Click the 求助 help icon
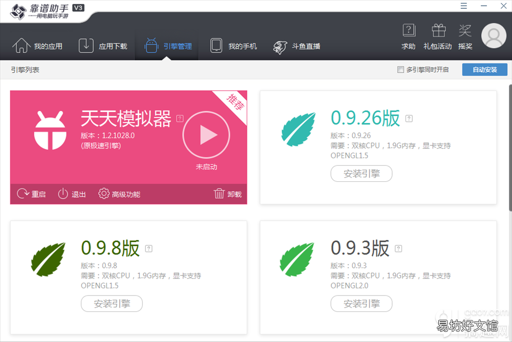The image size is (512, 342). pos(409,36)
